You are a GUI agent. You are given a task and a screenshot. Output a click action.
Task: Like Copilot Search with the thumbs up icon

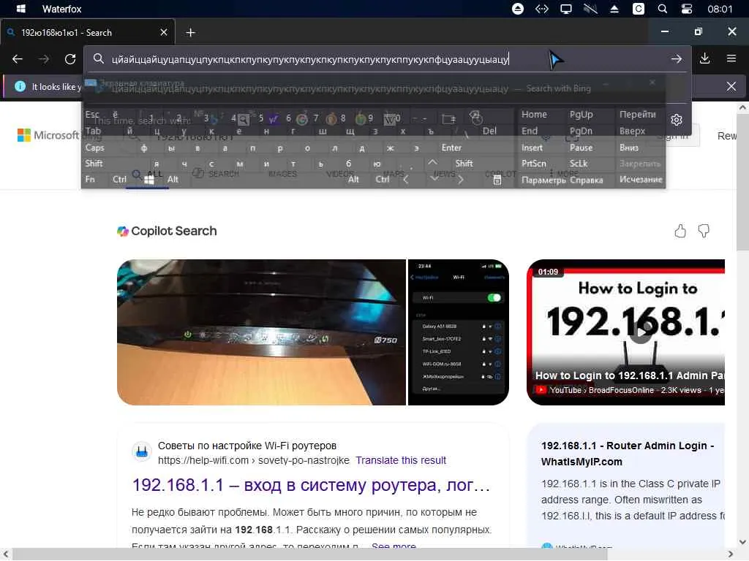tap(680, 232)
